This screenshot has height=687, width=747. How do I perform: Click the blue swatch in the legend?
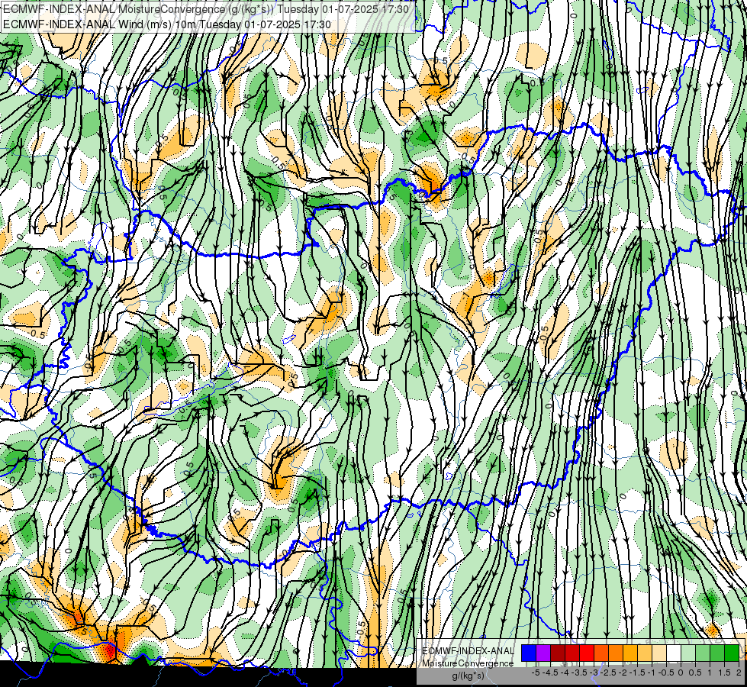(529, 653)
